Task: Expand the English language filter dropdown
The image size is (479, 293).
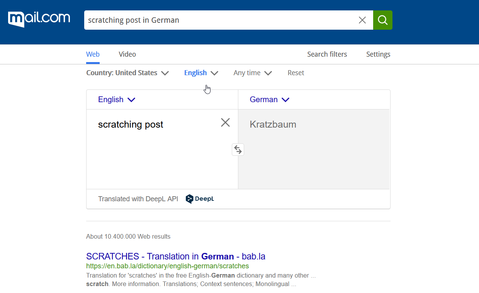Action: tap(201, 73)
